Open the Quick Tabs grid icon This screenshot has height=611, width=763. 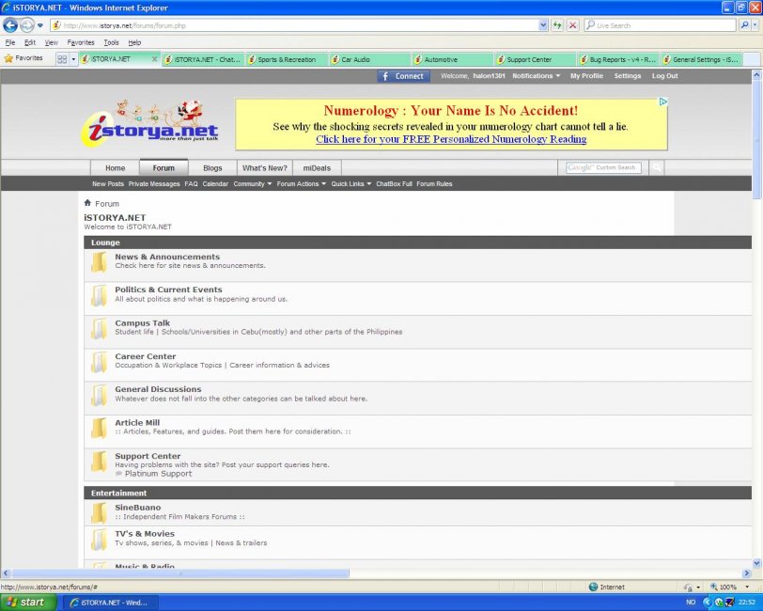click(x=62, y=59)
